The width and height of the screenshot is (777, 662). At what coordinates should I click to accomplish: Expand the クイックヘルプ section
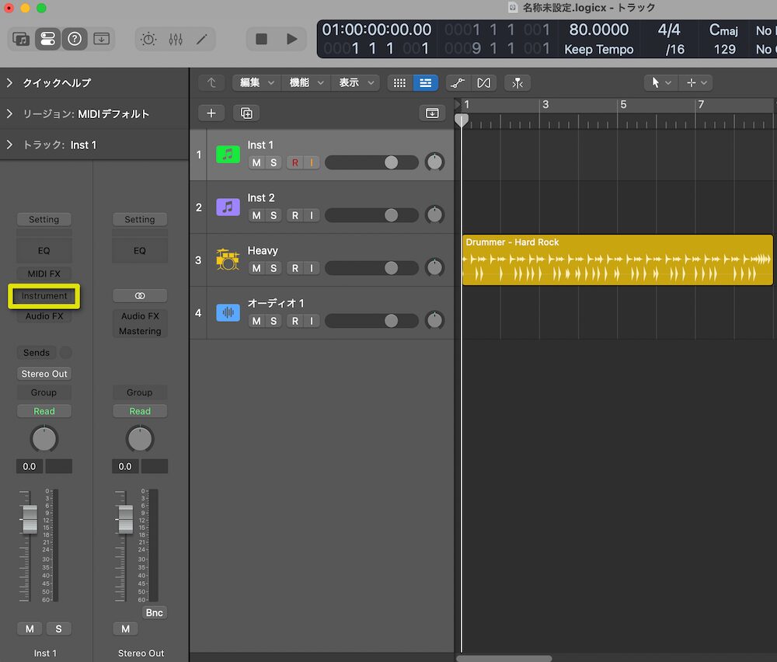10,82
